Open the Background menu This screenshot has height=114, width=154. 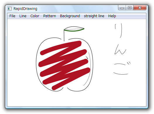coord(70,16)
